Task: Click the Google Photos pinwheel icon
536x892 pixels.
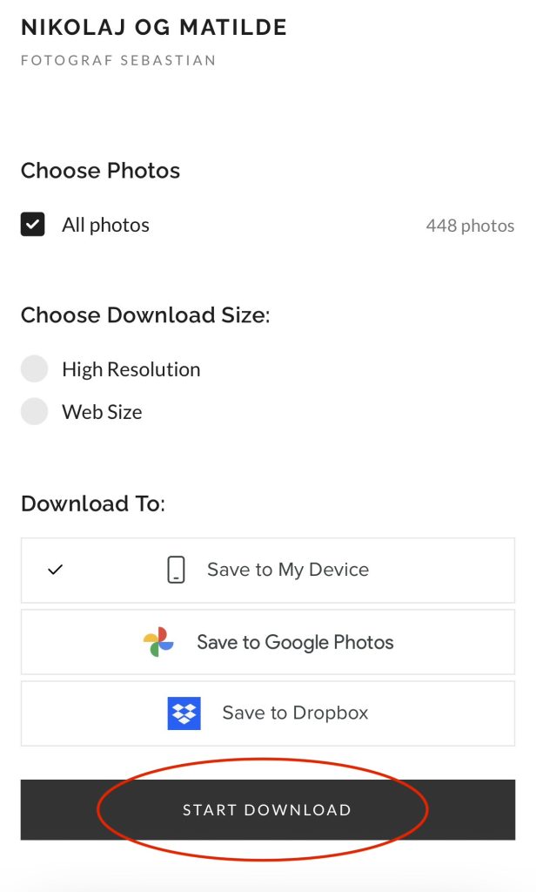Action: (x=158, y=642)
